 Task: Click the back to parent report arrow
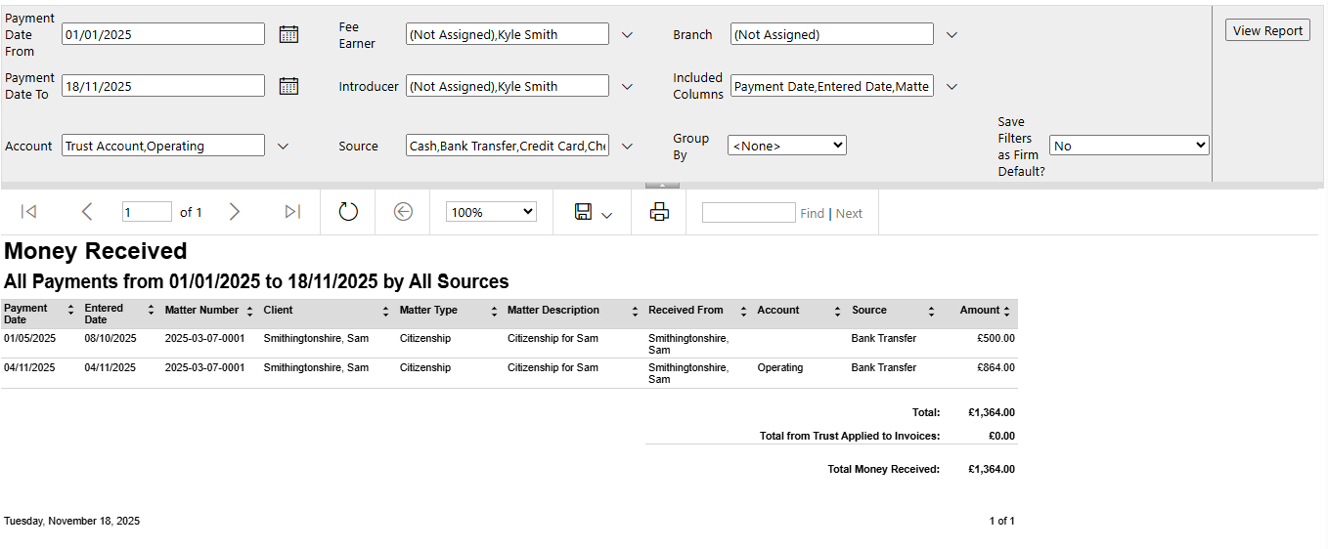point(403,212)
